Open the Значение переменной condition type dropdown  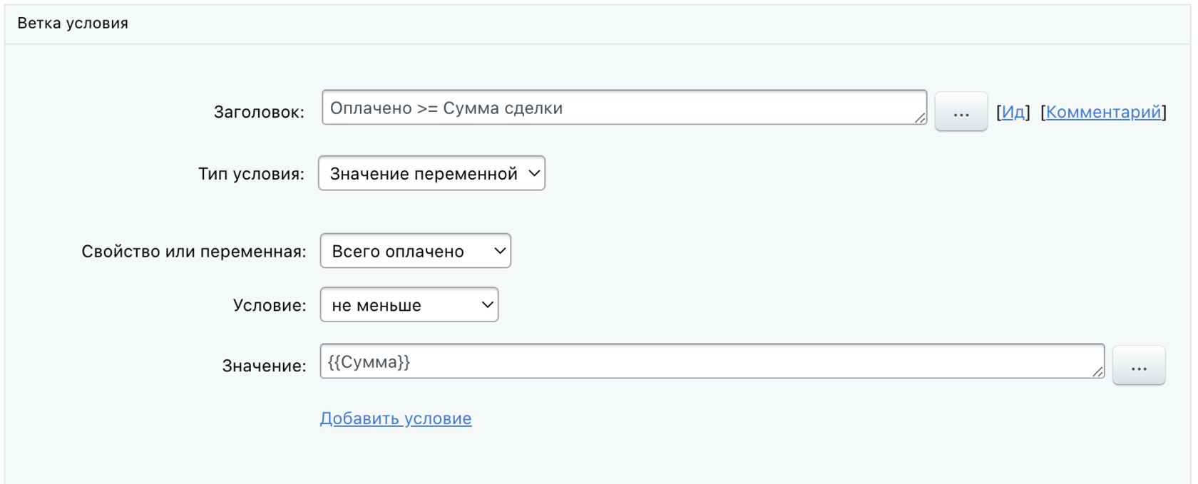pos(431,173)
